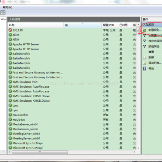Viewport: 162px width, 162px height.
Task: Click the filter-by-group (按组筛选) funnel icon
Action: (x=144, y=46)
